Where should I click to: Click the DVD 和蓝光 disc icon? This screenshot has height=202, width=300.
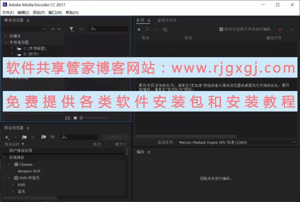coord(16,178)
